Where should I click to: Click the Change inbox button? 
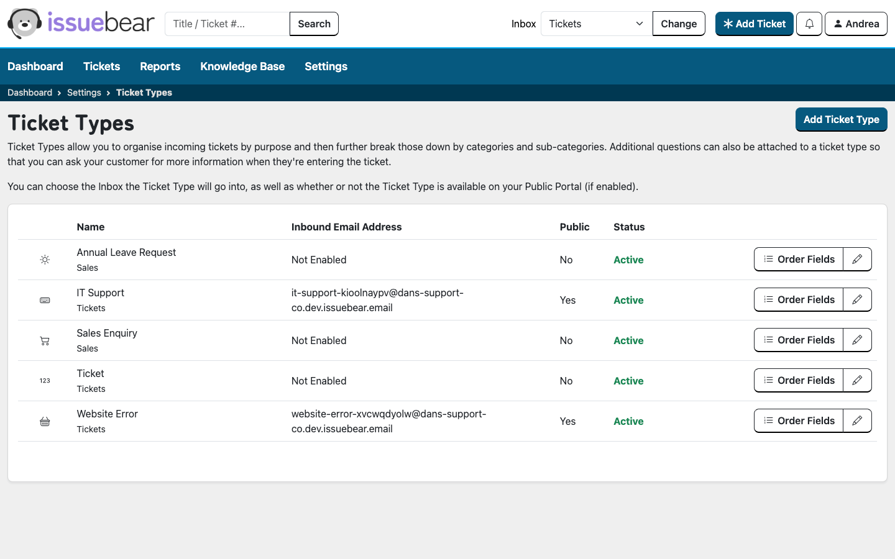tap(679, 24)
